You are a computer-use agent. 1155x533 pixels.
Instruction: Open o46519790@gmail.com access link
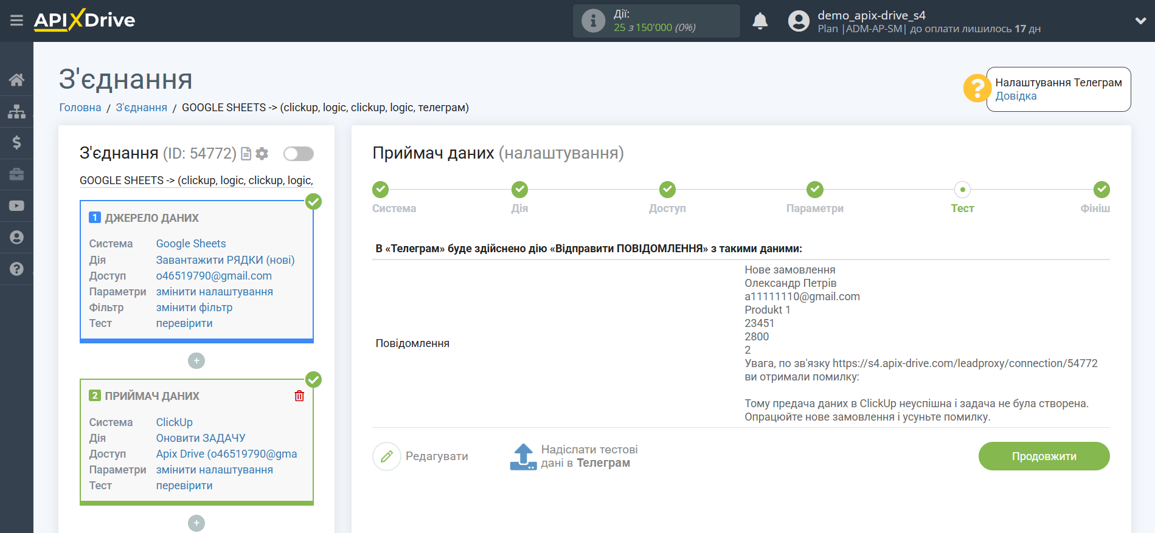click(x=214, y=276)
